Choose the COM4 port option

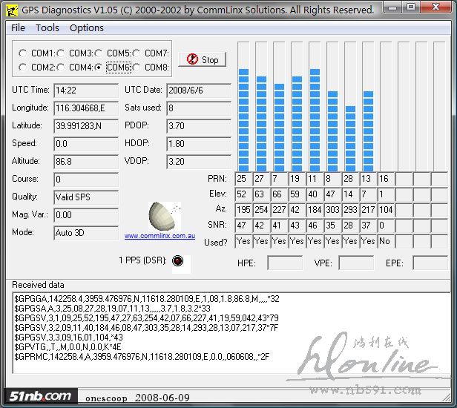coord(61,68)
